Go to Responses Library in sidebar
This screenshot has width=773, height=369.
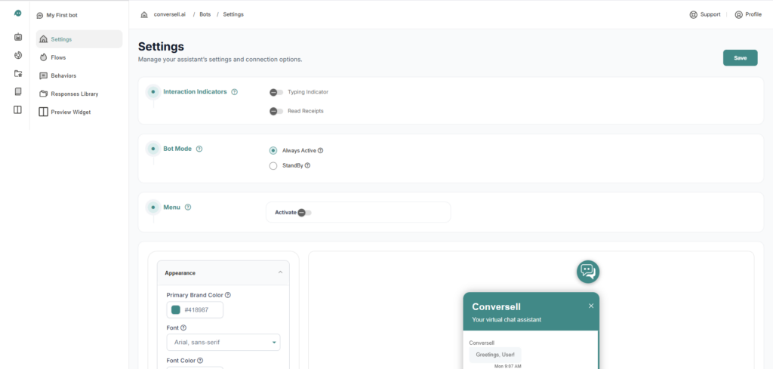74,94
